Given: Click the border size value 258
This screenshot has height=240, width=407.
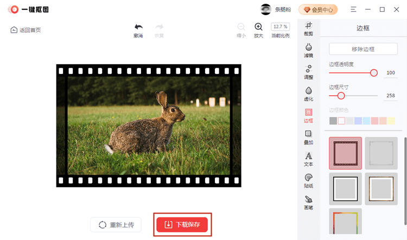Looking at the screenshot, I should tap(391, 96).
